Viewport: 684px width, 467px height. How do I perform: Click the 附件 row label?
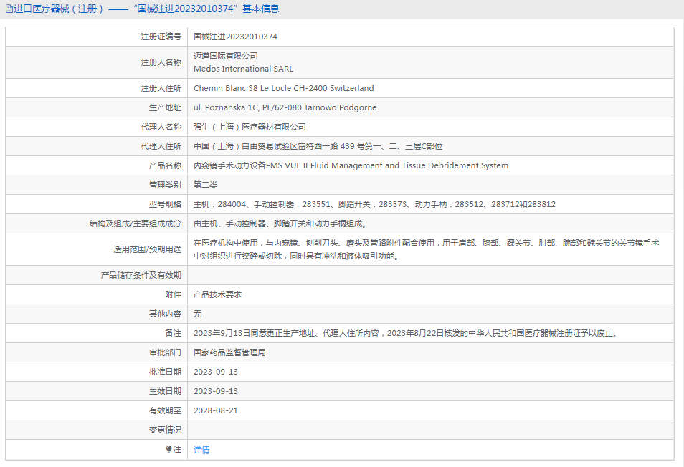point(174,294)
